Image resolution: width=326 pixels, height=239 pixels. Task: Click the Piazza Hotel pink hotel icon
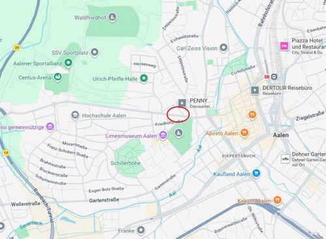(x=284, y=46)
